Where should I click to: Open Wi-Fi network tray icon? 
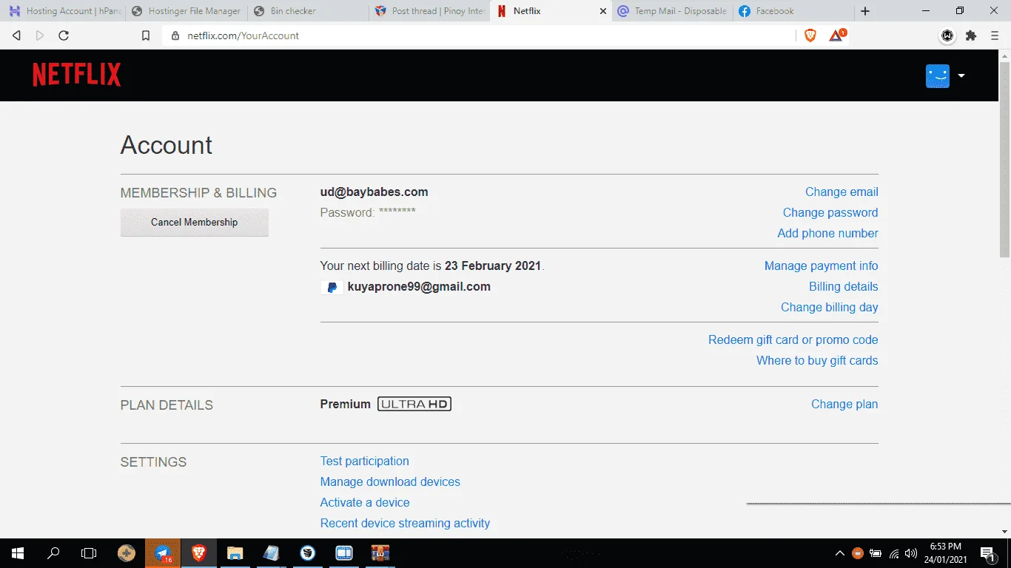click(x=894, y=553)
